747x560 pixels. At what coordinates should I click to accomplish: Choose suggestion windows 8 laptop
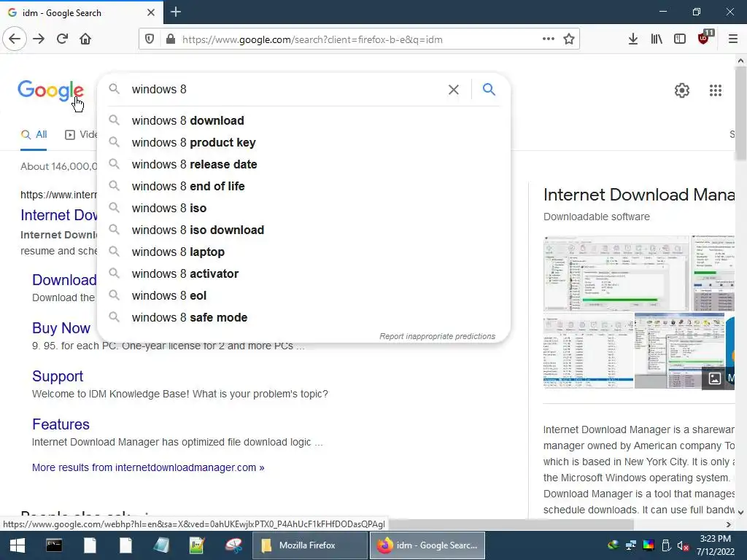click(x=304, y=252)
